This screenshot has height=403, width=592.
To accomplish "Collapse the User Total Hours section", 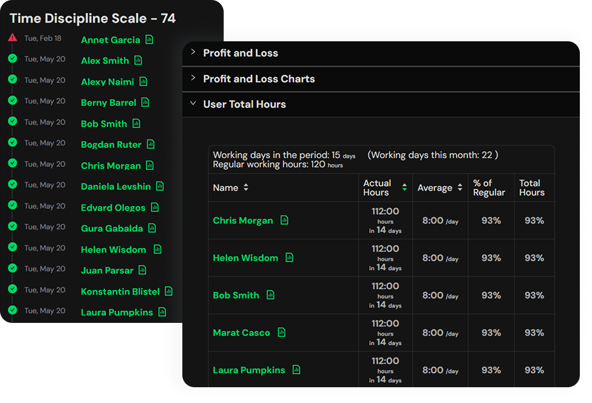I will tap(244, 104).
